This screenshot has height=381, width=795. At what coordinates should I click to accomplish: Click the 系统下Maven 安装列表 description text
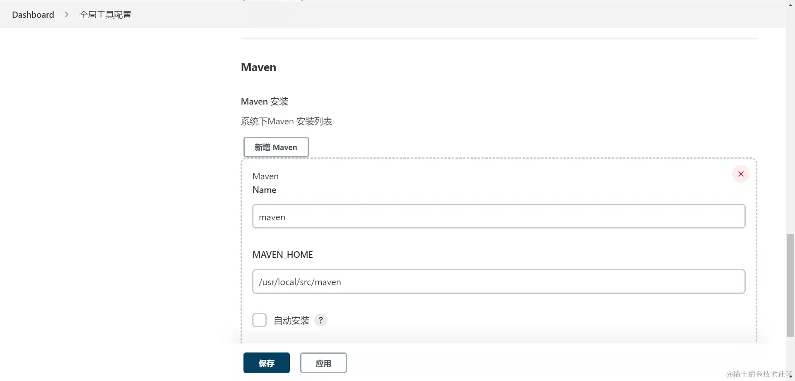coord(287,121)
